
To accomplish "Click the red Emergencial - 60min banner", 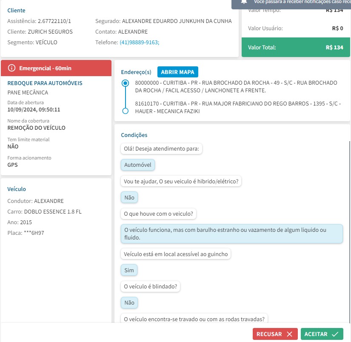I will tap(56, 68).
